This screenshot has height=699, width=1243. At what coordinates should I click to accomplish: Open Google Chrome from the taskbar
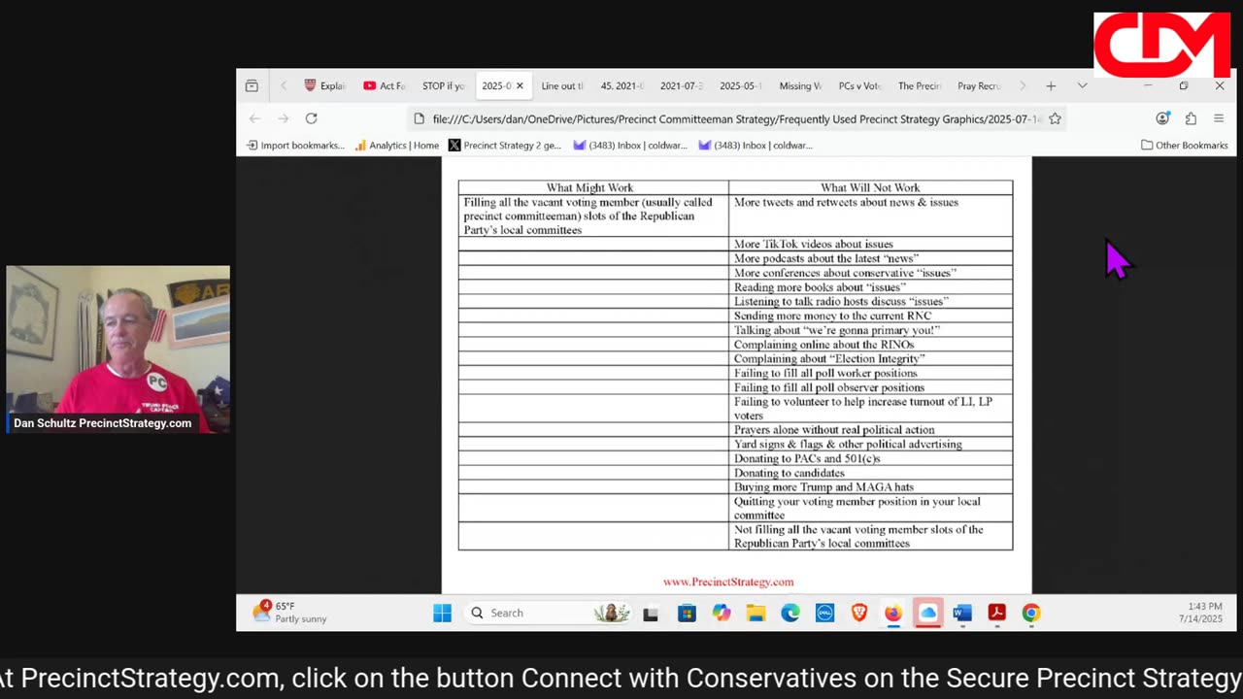click(x=1031, y=613)
